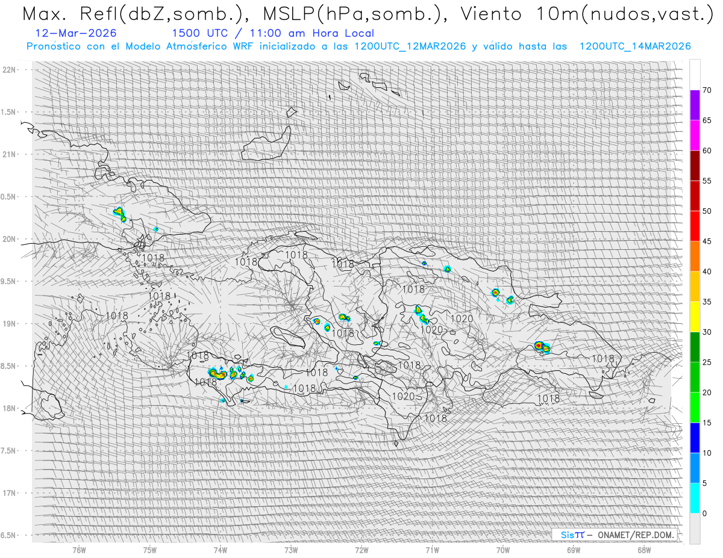Pick the light blue 5-10 dBZ colorbar segment
The width and height of the screenshot is (723, 558).
click(695, 468)
